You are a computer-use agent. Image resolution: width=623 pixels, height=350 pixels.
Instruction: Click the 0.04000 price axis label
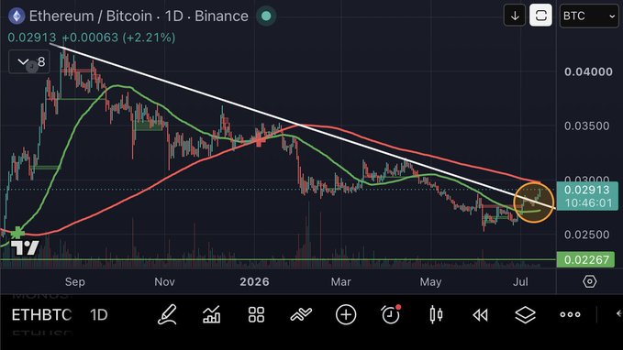point(588,71)
